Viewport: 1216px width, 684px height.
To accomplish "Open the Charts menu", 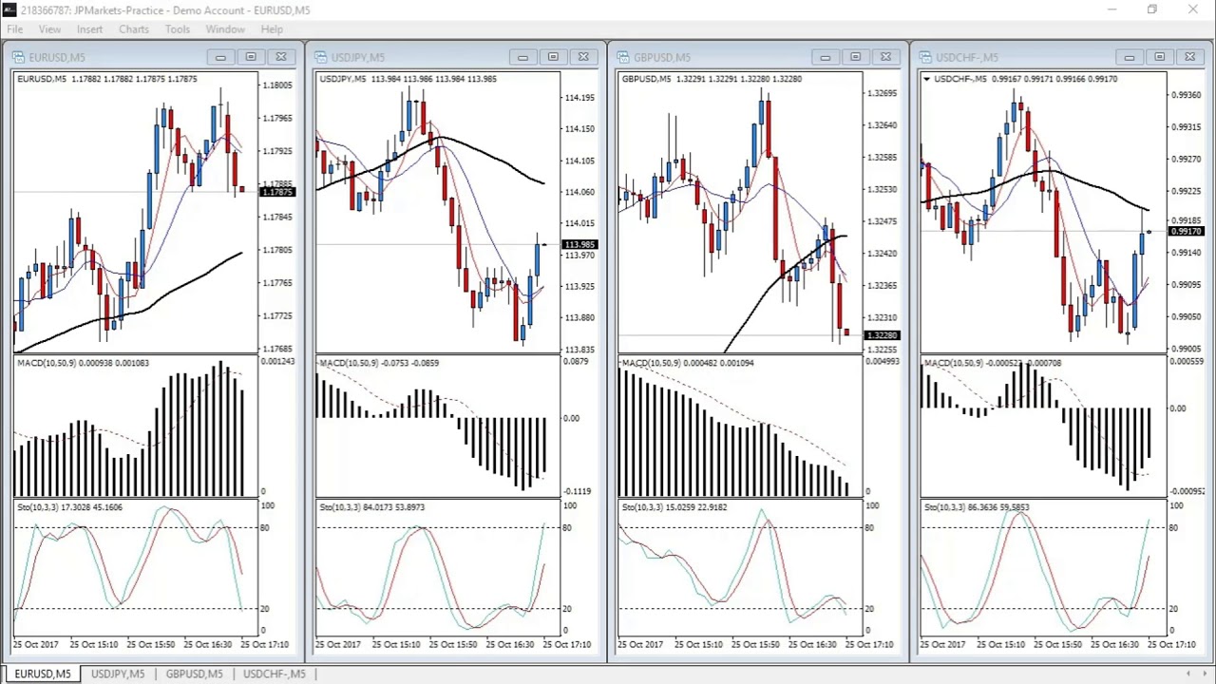I will click(134, 29).
